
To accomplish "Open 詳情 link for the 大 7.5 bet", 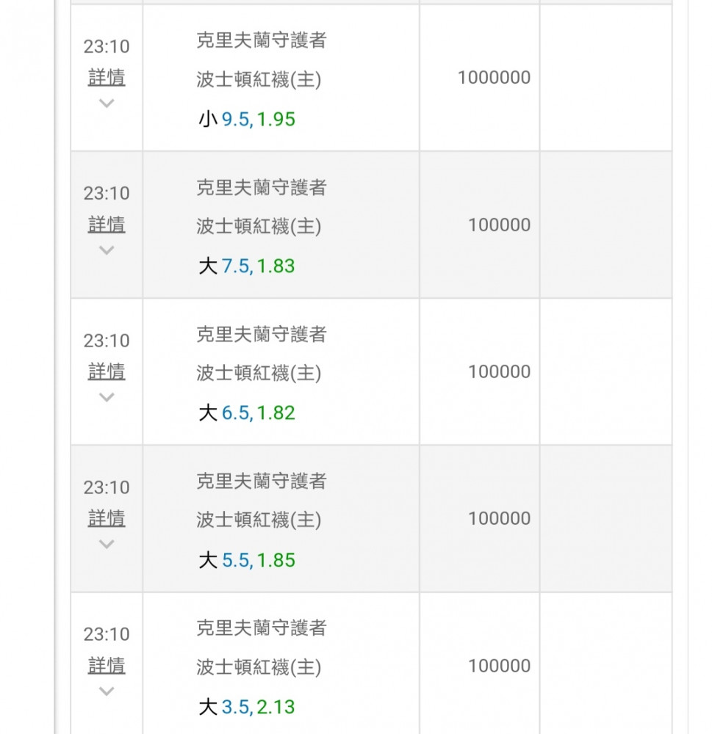I will (x=107, y=225).
